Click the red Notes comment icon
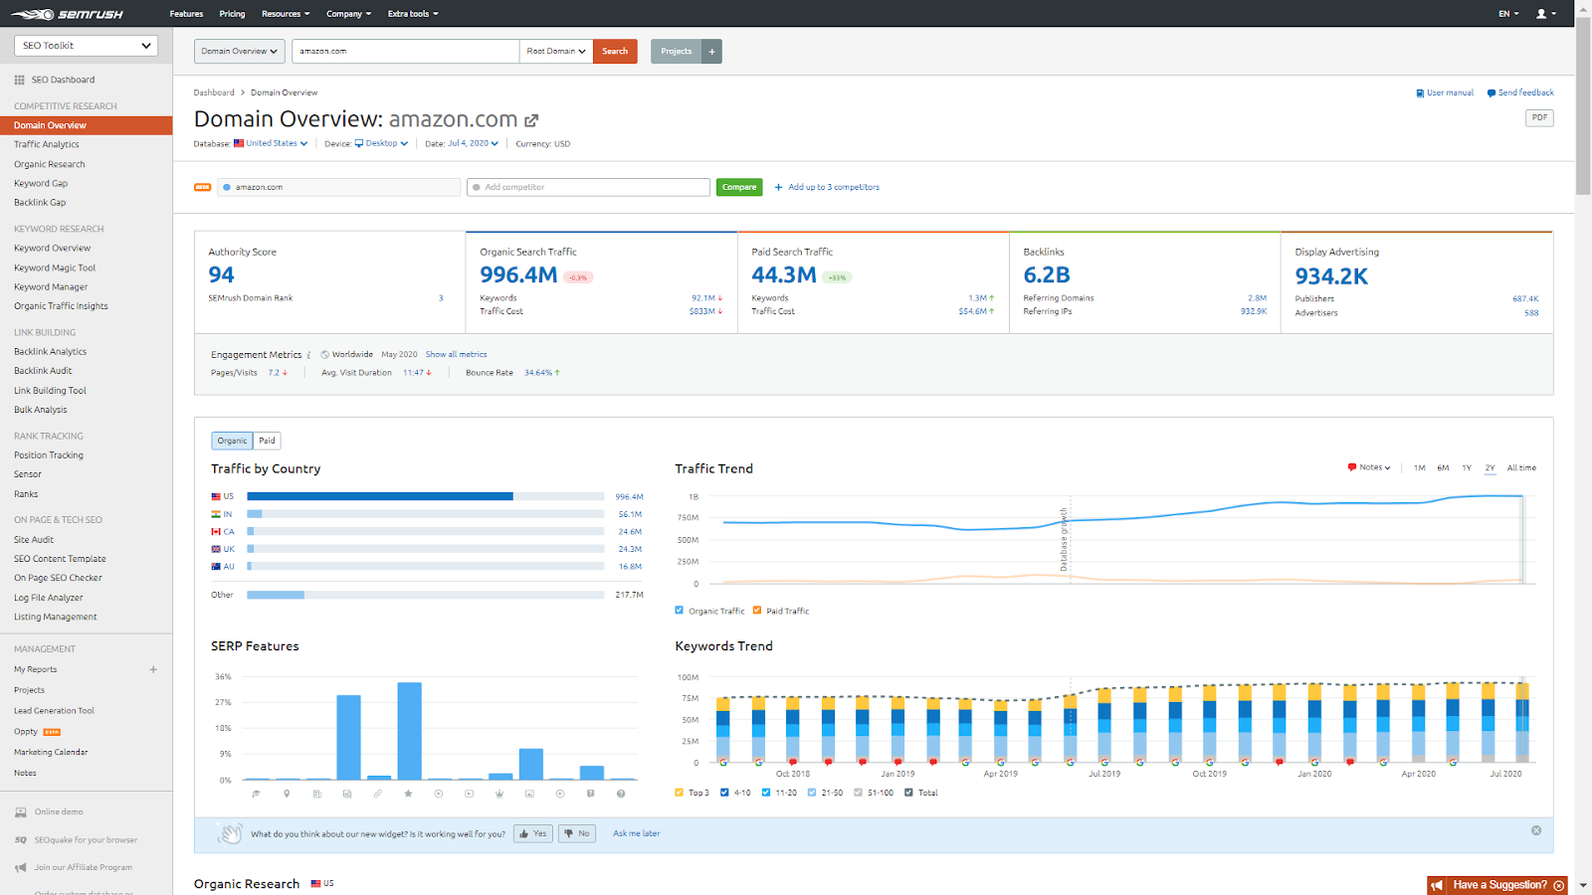Viewport: 1592px width, 895px height. (x=1352, y=467)
